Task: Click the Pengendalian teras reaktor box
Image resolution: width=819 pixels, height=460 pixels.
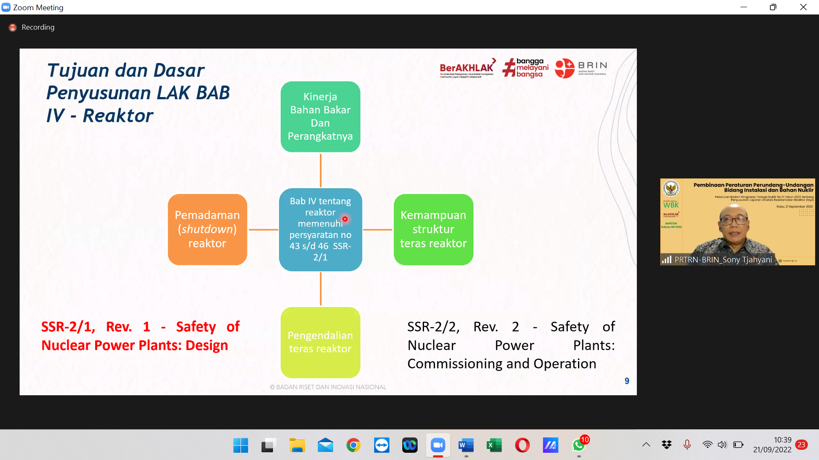Action: click(x=320, y=342)
